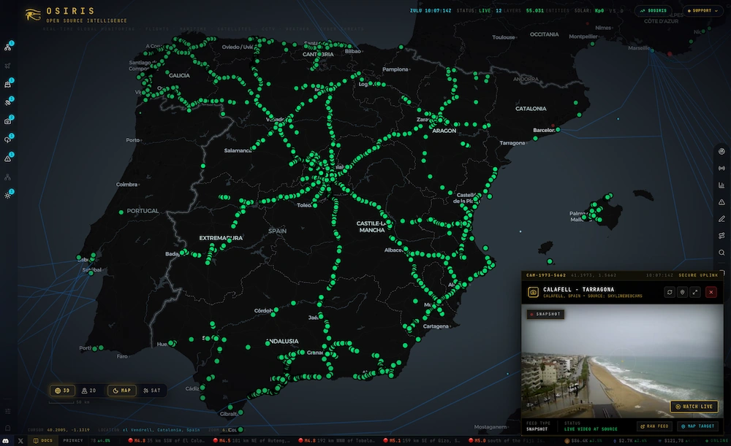Open the network nodes layer icon with badge
Screen dimensions: 731x446
coord(8,47)
